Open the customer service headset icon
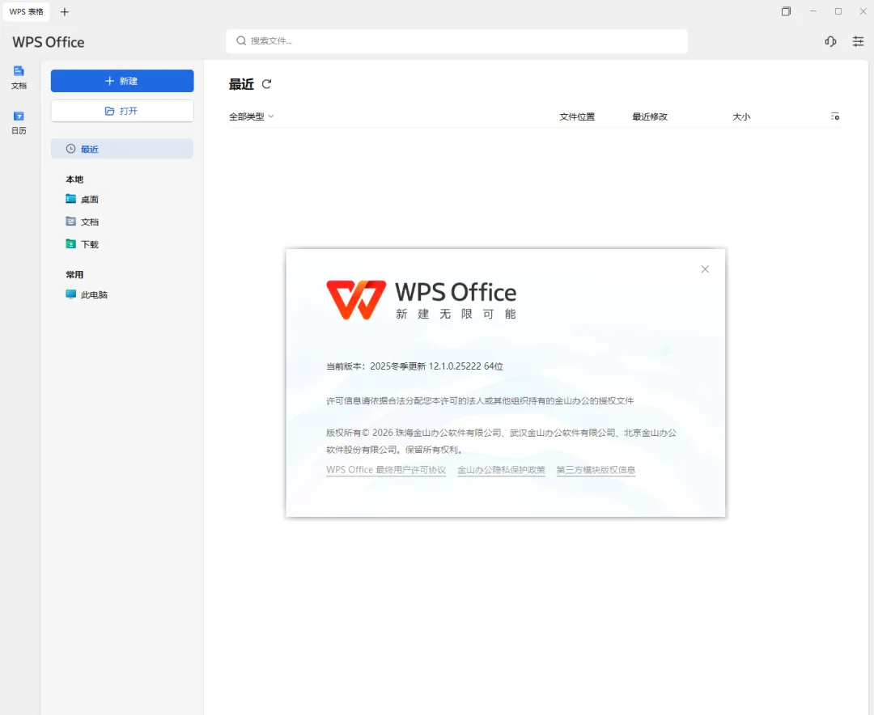 tap(830, 41)
